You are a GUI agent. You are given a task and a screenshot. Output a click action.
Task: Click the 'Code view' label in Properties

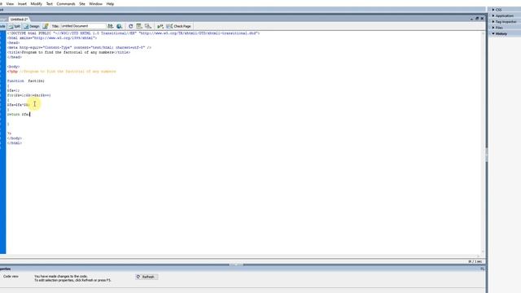11,277
